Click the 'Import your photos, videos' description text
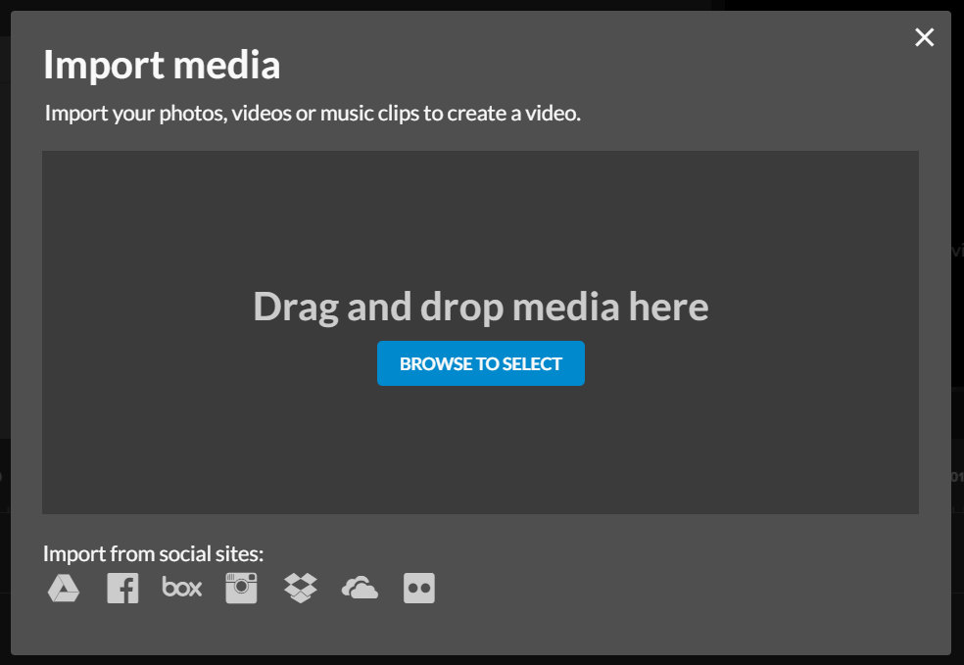This screenshot has width=964, height=665. click(x=313, y=113)
